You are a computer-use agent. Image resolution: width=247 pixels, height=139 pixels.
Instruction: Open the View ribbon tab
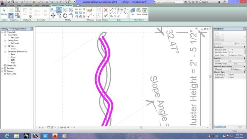coord(37,5)
